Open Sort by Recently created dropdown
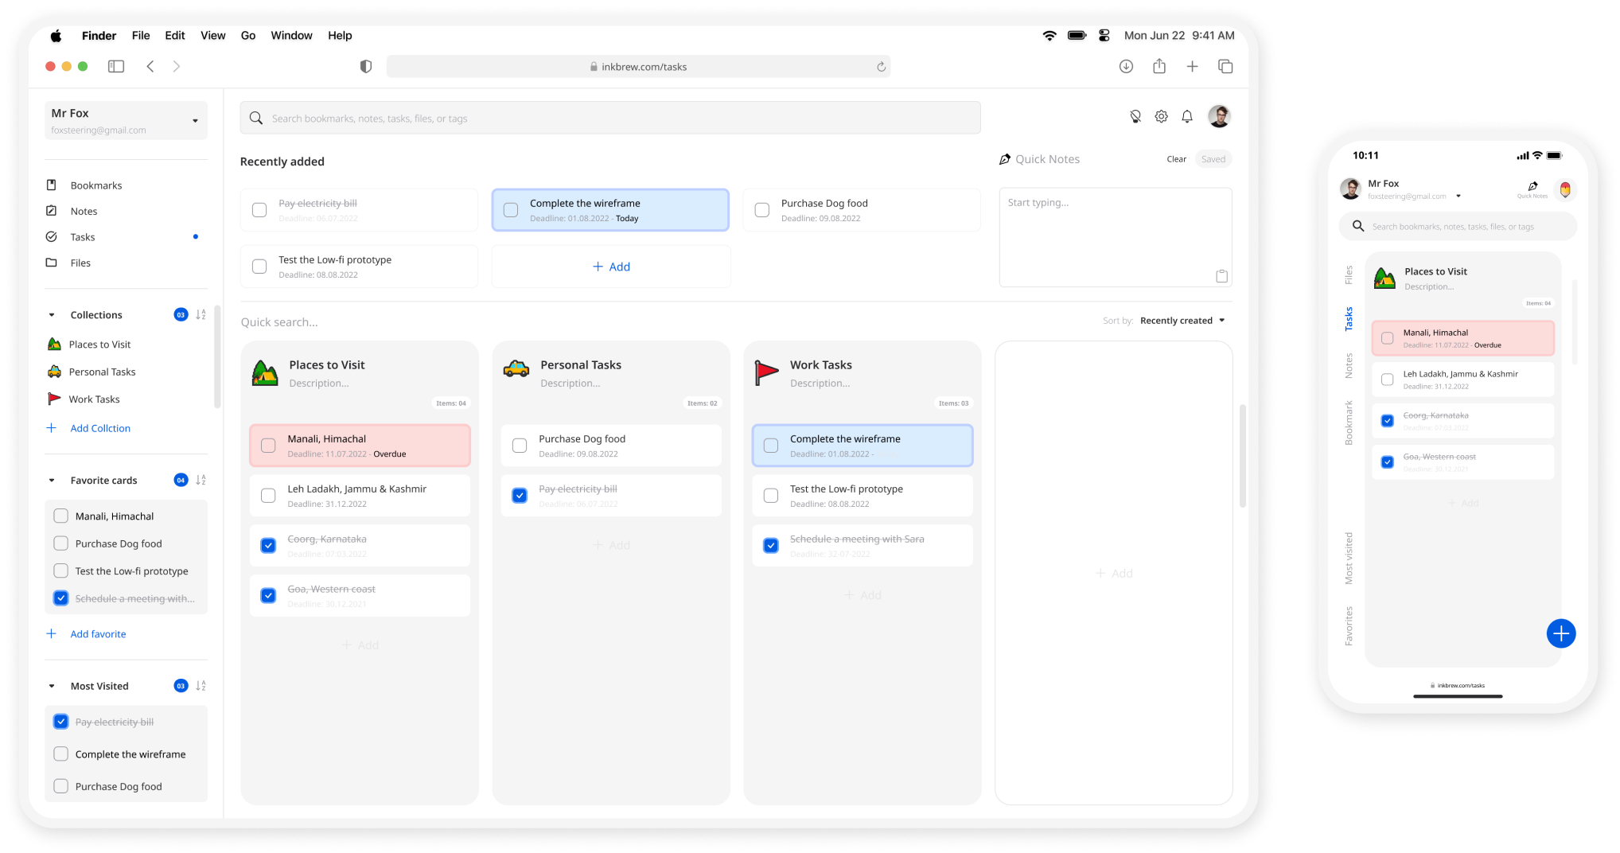Image resolution: width=1620 pixels, height=853 pixels. click(x=1182, y=321)
